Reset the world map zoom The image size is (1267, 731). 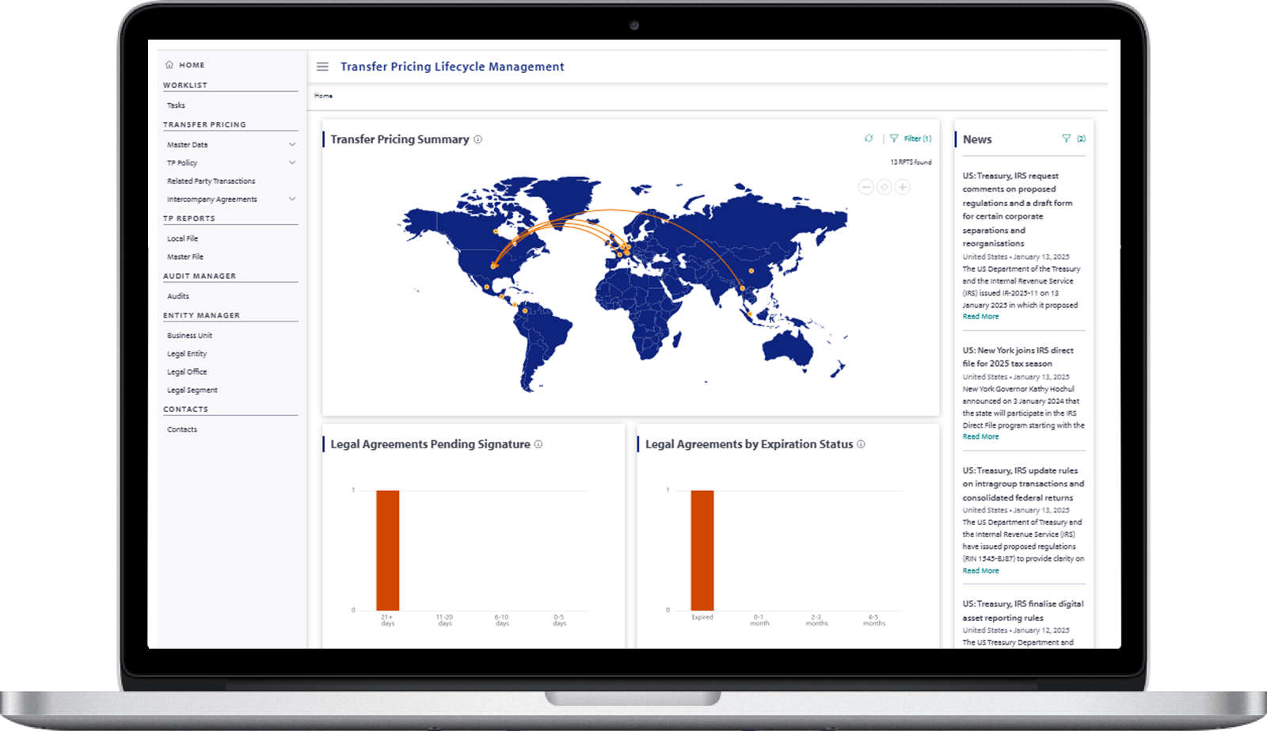tap(885, 187)
